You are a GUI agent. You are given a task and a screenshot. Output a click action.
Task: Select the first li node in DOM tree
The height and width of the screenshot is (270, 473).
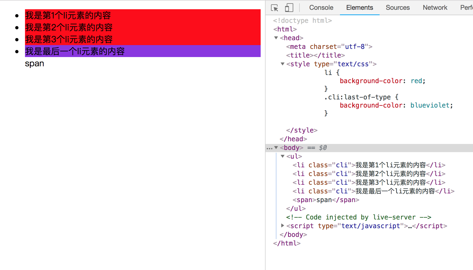tap(369, 165)
